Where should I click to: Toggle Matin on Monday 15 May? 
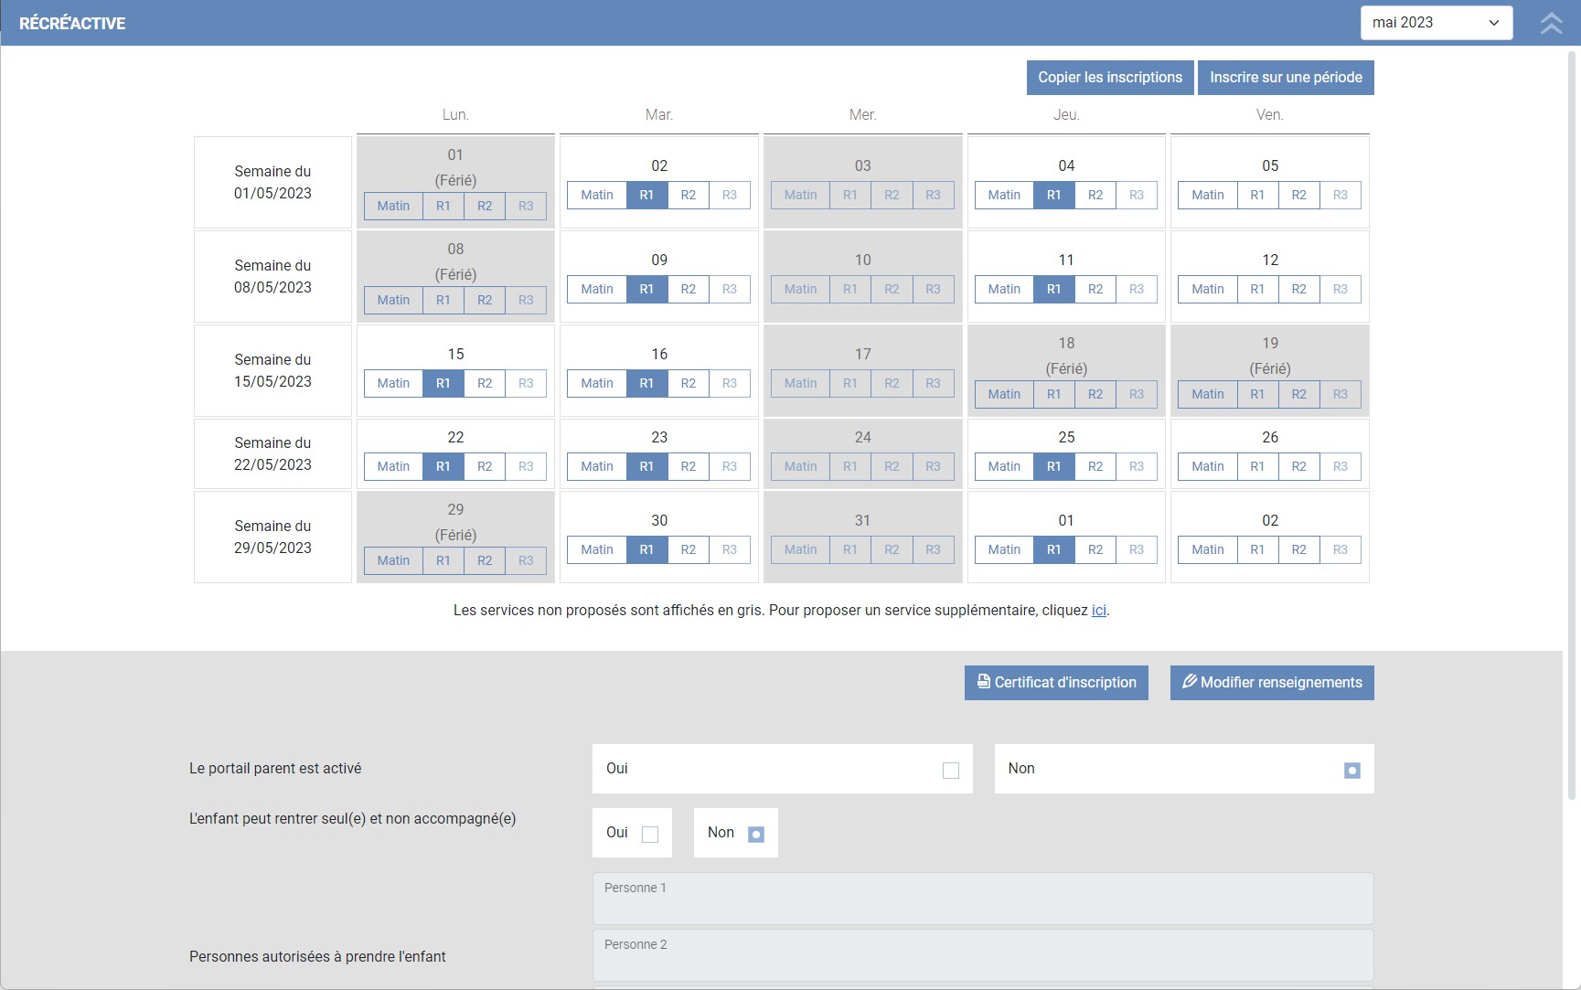click(393, 383)
